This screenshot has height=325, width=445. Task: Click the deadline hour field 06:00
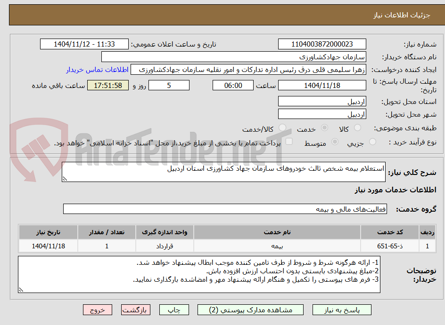[233, 85]
